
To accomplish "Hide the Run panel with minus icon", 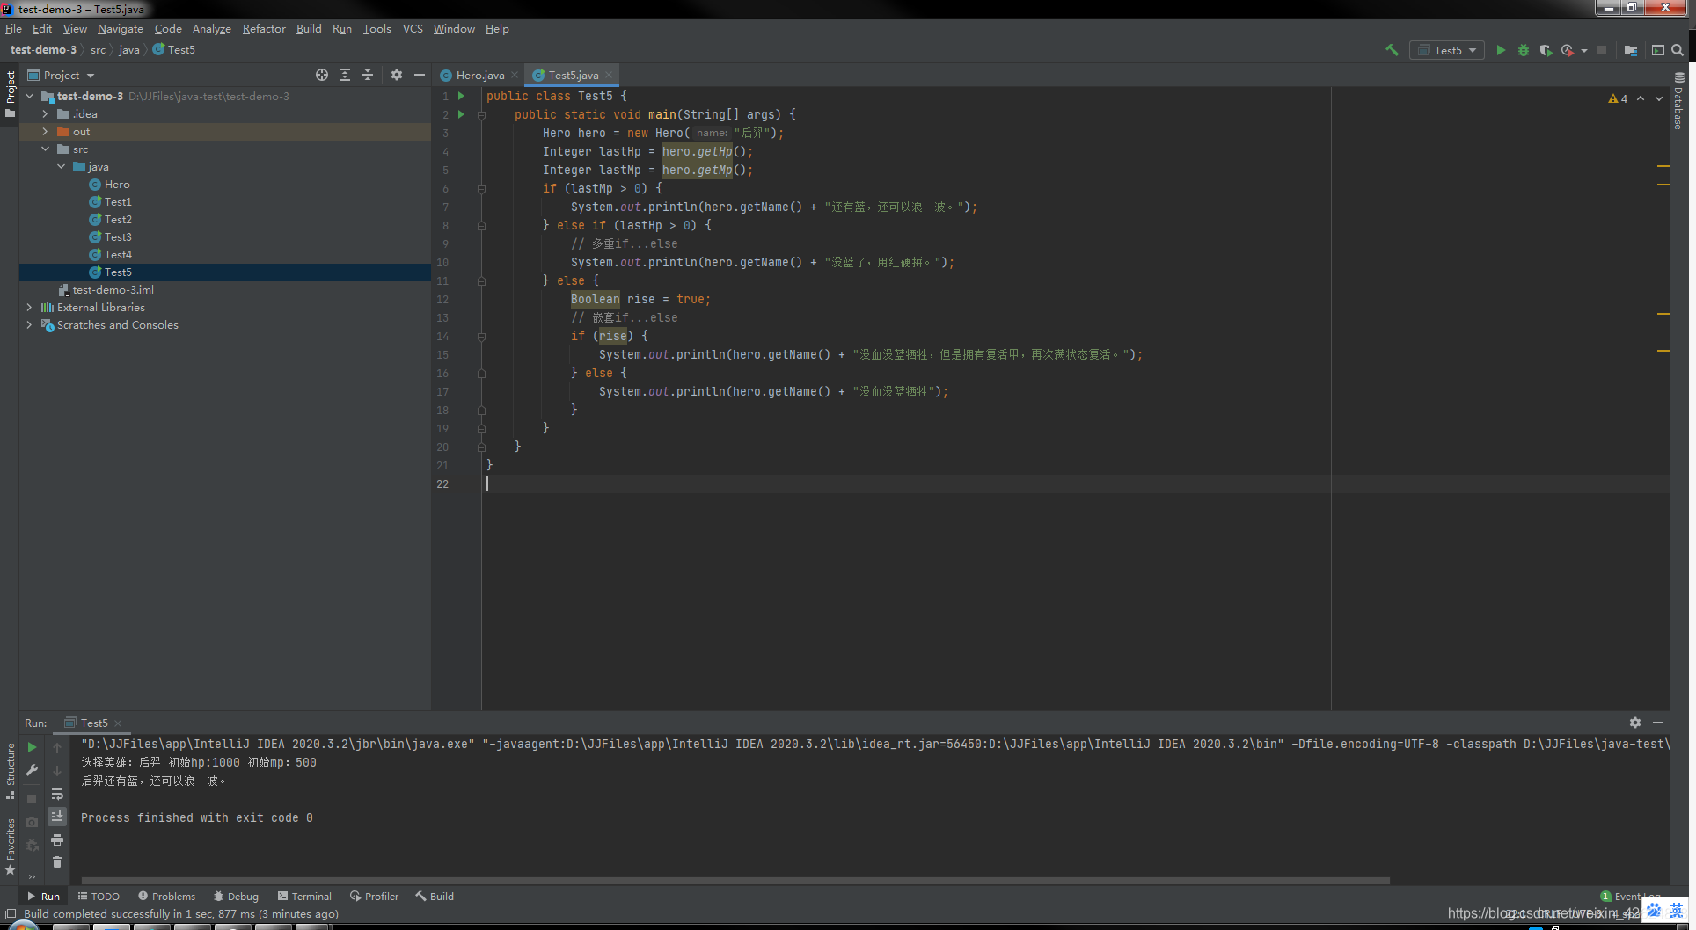I will [1658, 723].
